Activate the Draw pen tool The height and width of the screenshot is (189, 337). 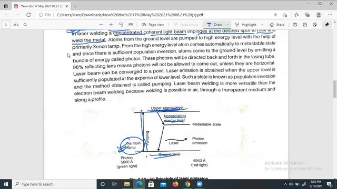point(214,25)
